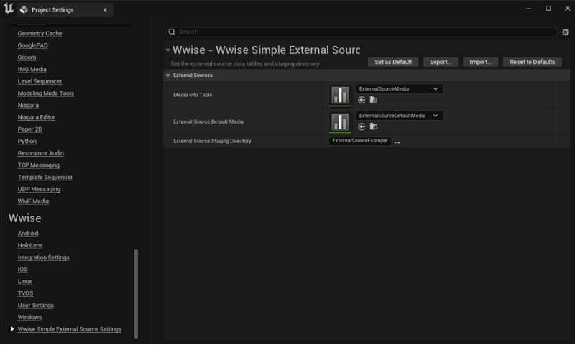
Task: Open the ExternalSourceMedia dropdown
Action: pyautogui.click(x=400, y=89)
